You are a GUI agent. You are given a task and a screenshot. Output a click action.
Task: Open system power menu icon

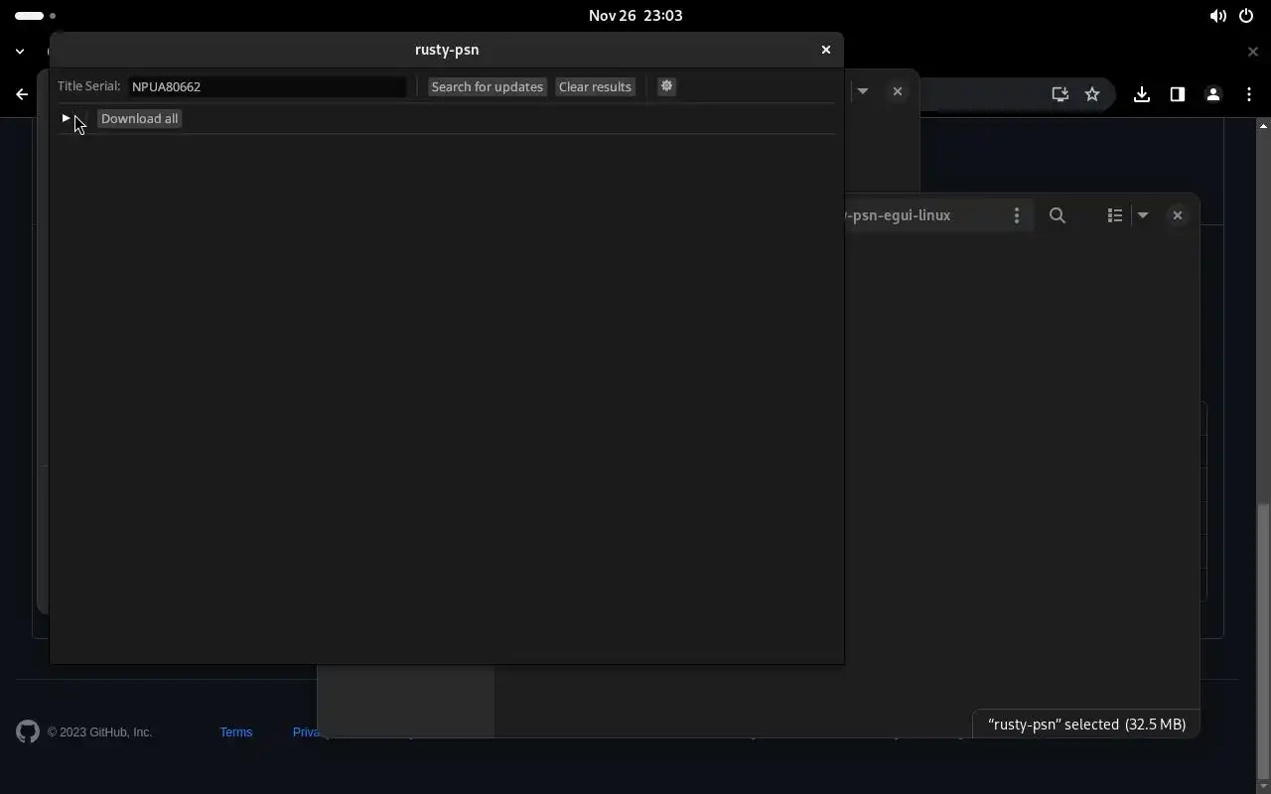pyautogui.click(x=1246, y=16)
